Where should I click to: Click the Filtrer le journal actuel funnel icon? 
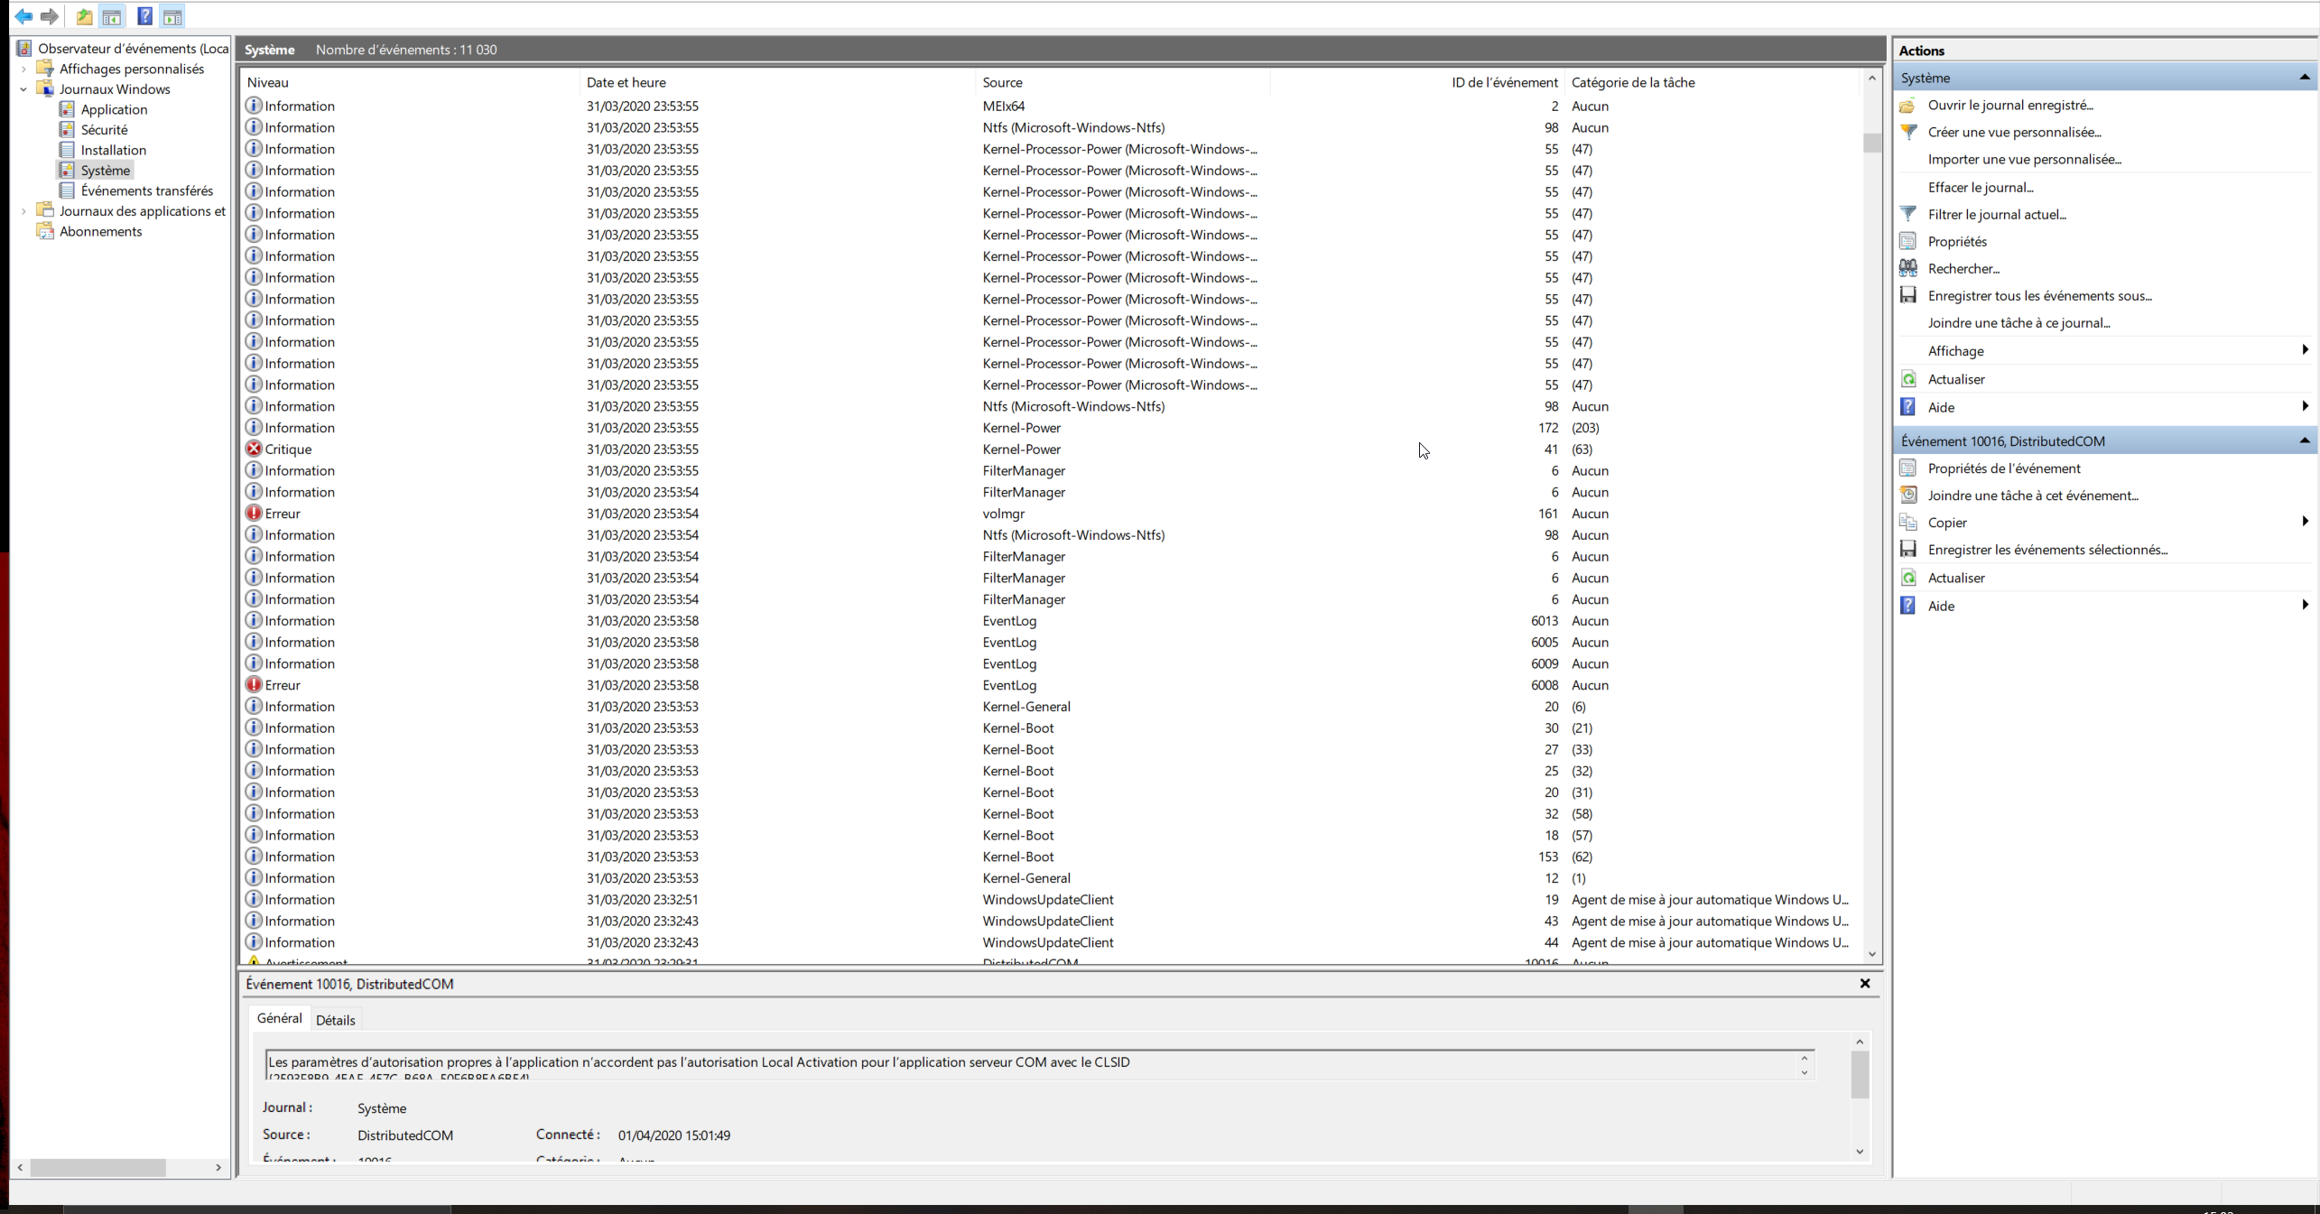point(1908,214)
